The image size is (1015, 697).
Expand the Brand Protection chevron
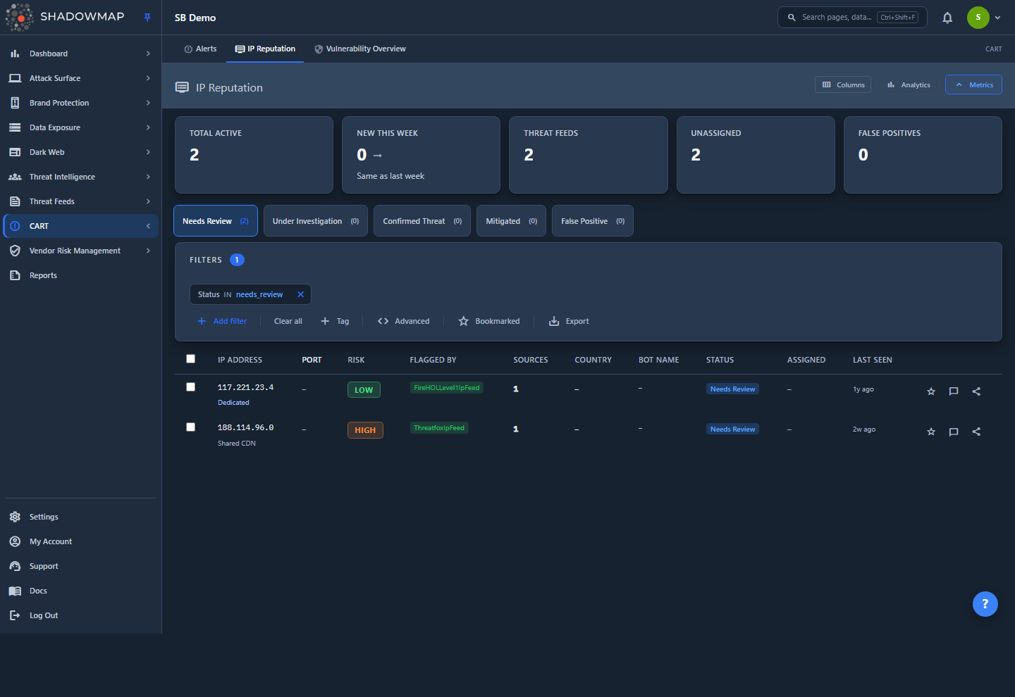point(148,103)
